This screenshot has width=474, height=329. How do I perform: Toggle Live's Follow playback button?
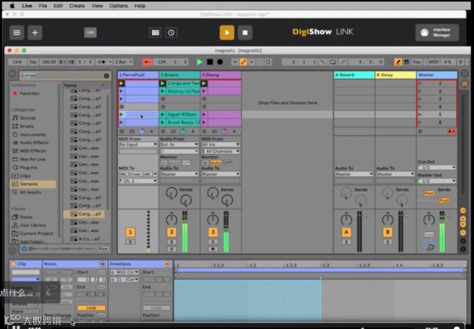coord(147,62)
